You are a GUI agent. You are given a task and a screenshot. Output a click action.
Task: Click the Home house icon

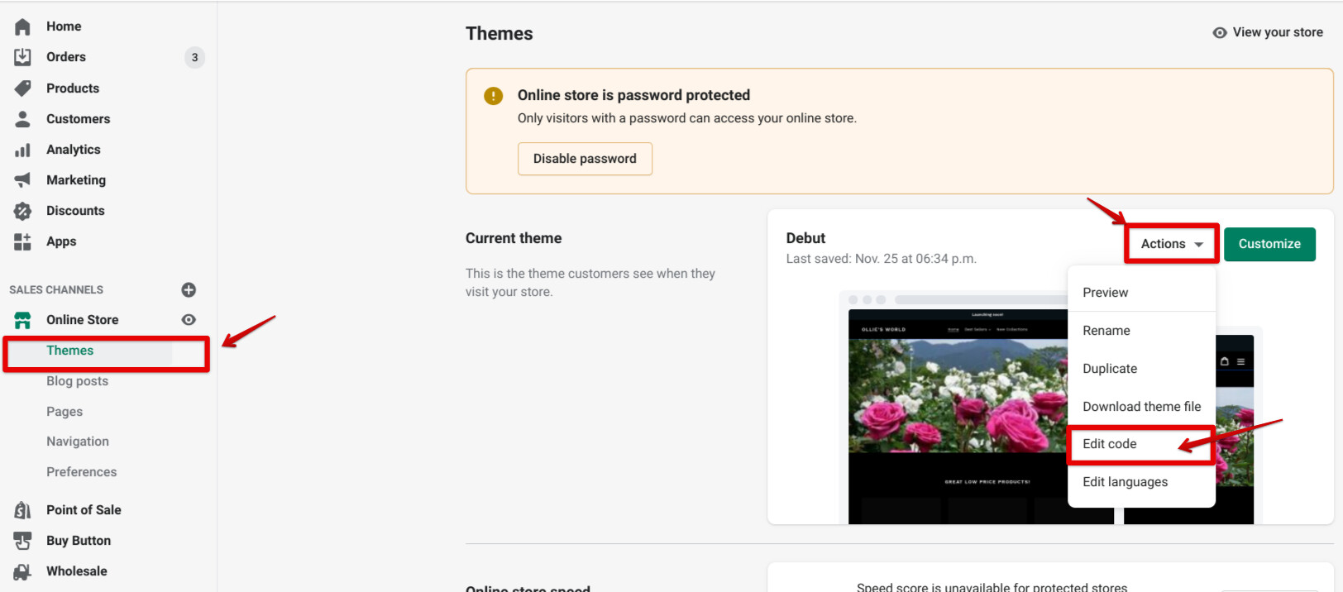click(x=22, y=26)
